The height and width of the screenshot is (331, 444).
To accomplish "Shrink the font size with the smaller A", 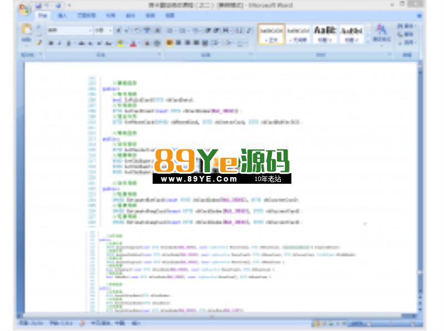I will pyautogui.click(x=127, y=30).
